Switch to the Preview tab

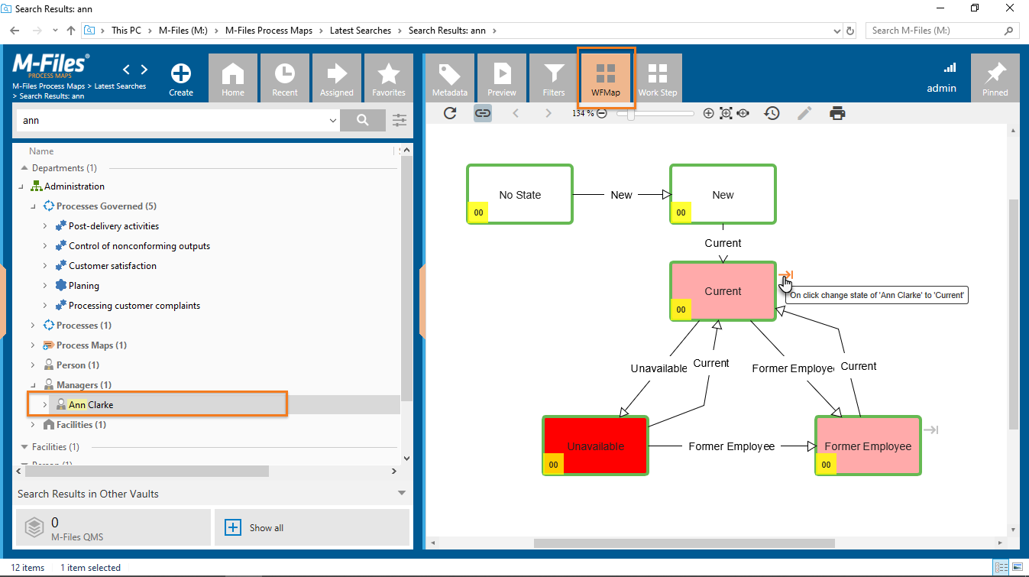coord(502,78)
